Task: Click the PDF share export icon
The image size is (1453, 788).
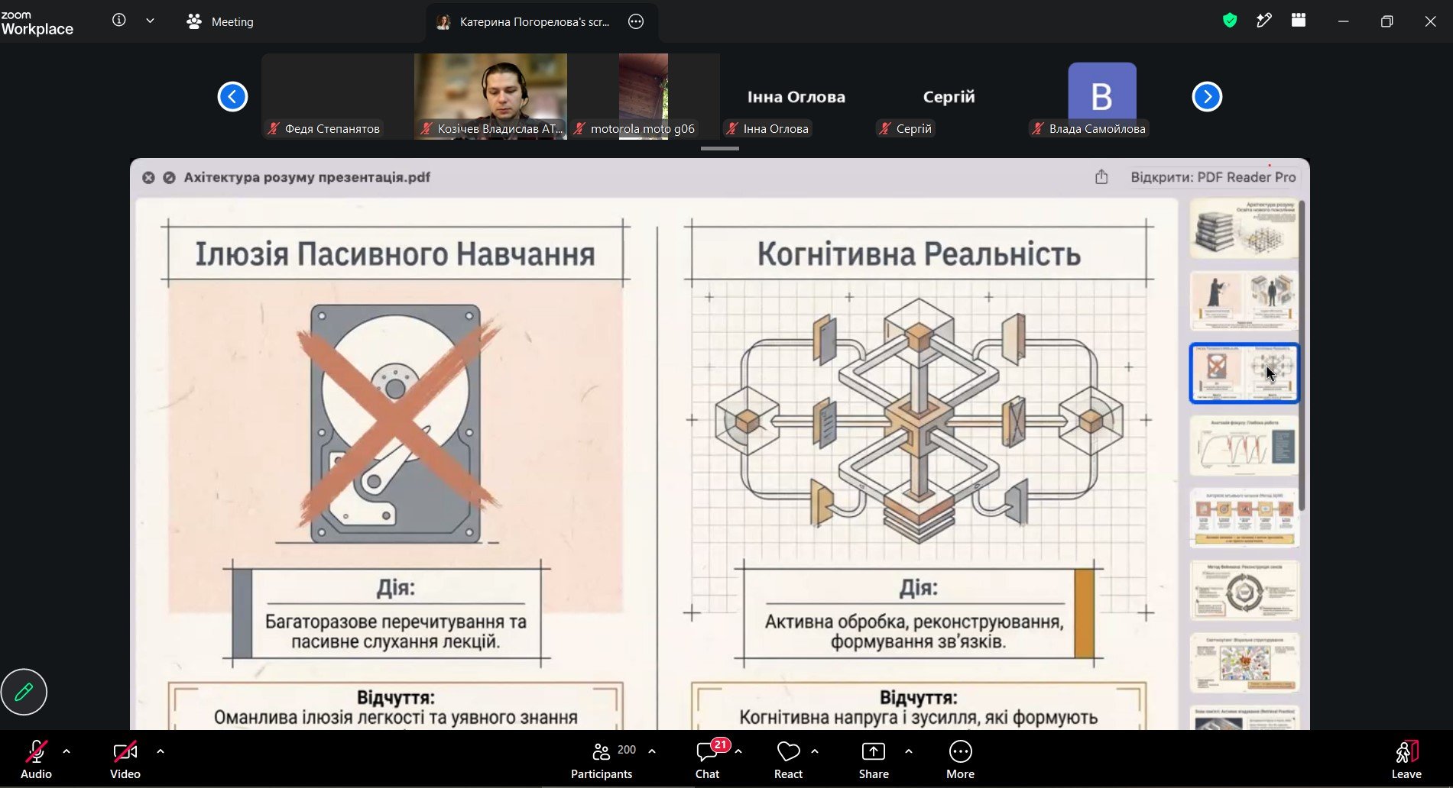Action: (1101, 177)
